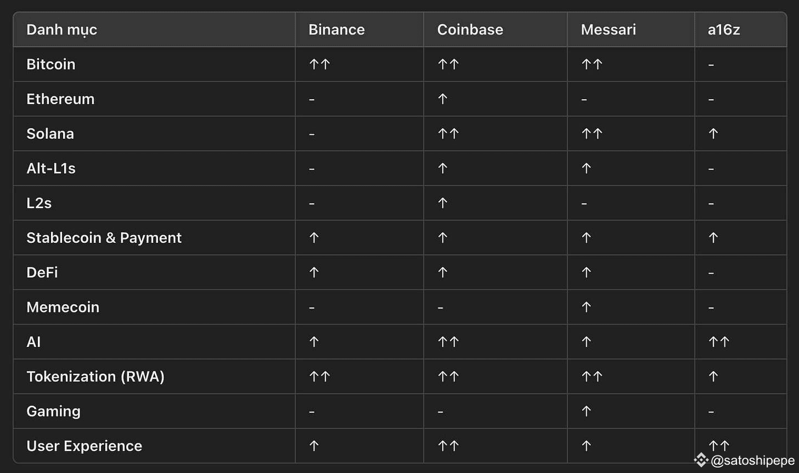This screenshot has height=473, width=799.
Task: Select the Messari column header
Action: click(x=608, y=30)
